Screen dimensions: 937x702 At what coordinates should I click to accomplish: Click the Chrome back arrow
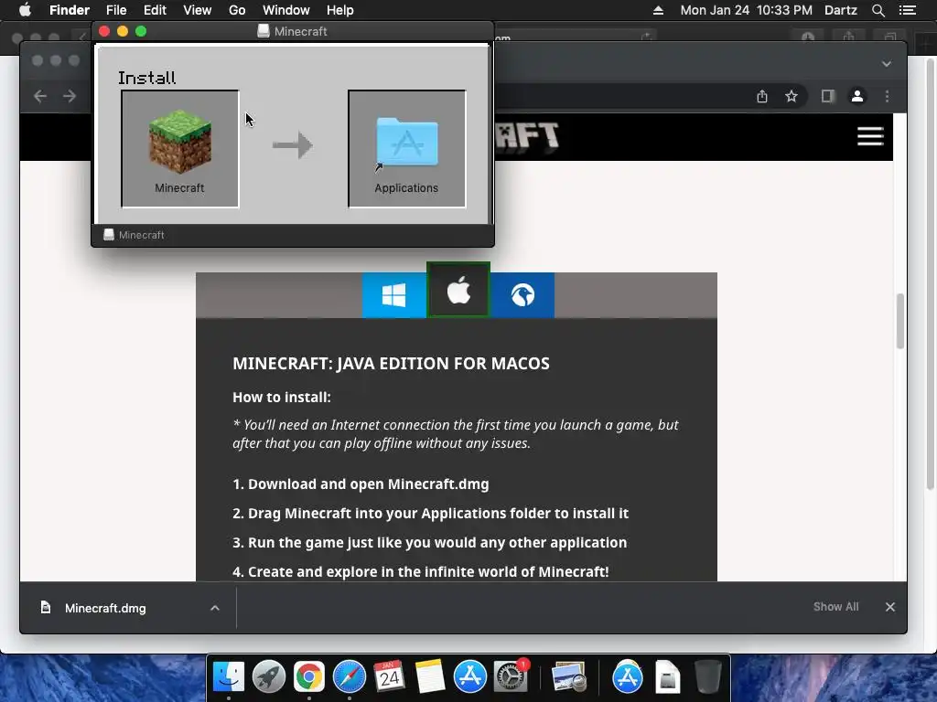pos(40,96)
